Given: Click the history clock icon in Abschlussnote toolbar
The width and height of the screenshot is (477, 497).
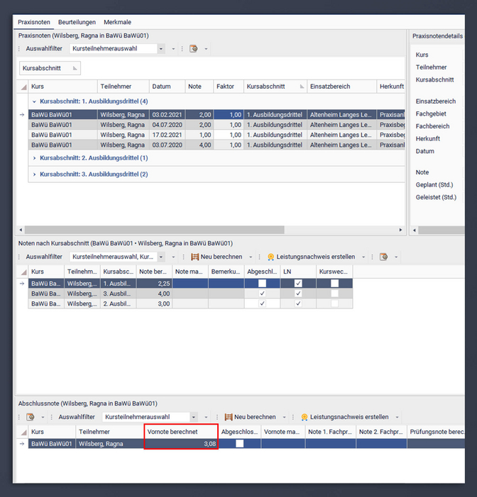Looking at the screenshot, I should [31, 417].
